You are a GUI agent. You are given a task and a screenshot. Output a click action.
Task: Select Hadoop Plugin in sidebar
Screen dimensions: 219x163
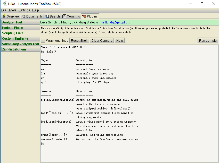pyautogui.click(x=21, y=28)
